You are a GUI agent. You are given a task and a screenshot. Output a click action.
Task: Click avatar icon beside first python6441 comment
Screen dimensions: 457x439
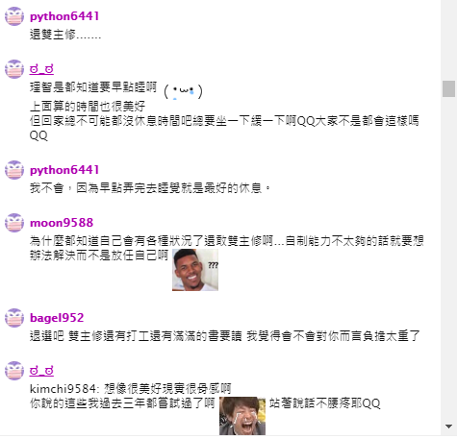click(14, 16)
